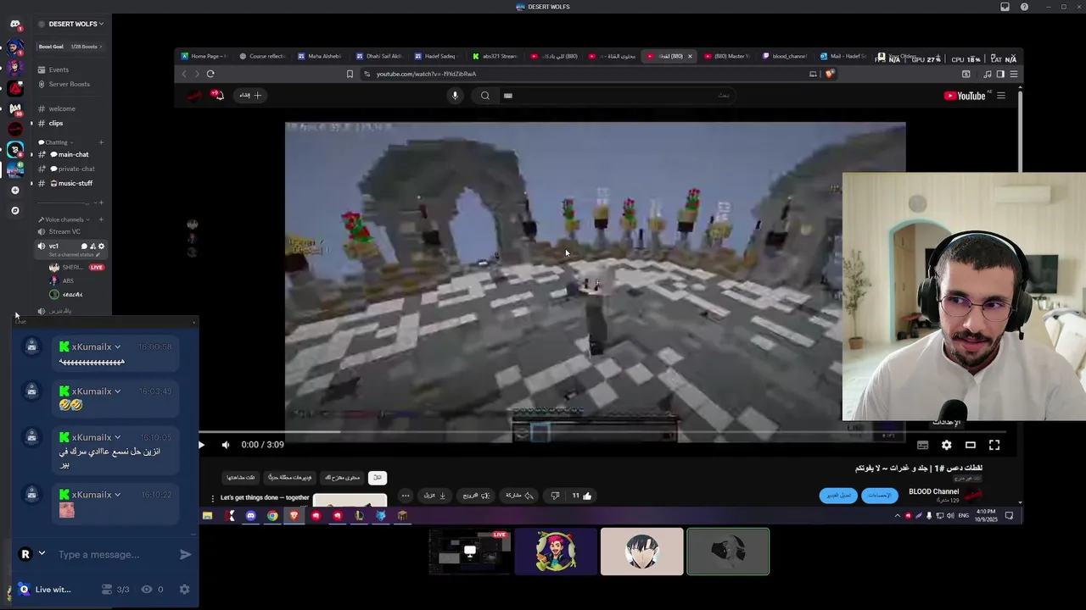Click the YouTube search magnifier button
Viewport: 1086px width, 610px height.
484,95
